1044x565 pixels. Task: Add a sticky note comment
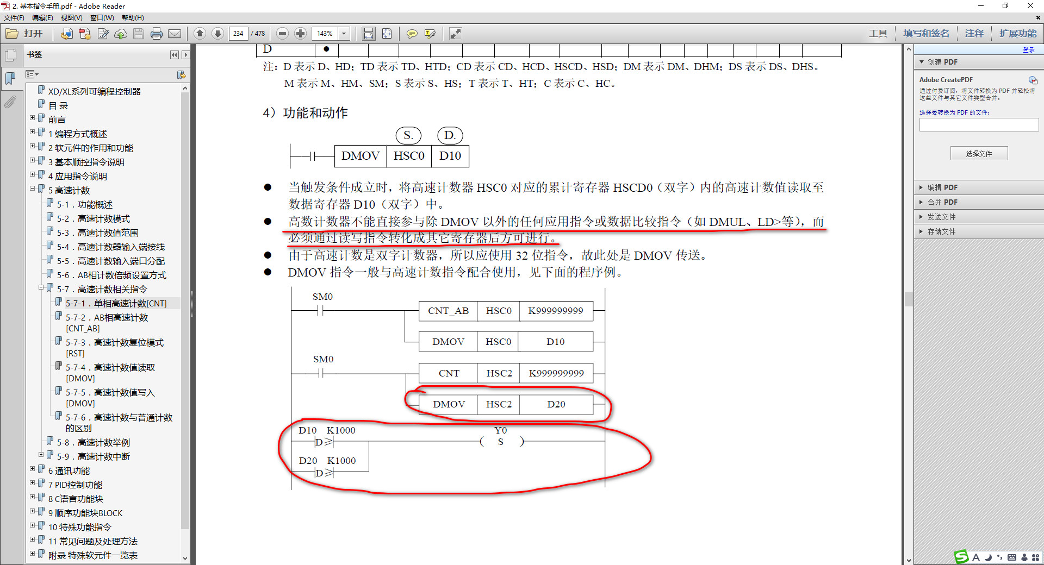412,34
